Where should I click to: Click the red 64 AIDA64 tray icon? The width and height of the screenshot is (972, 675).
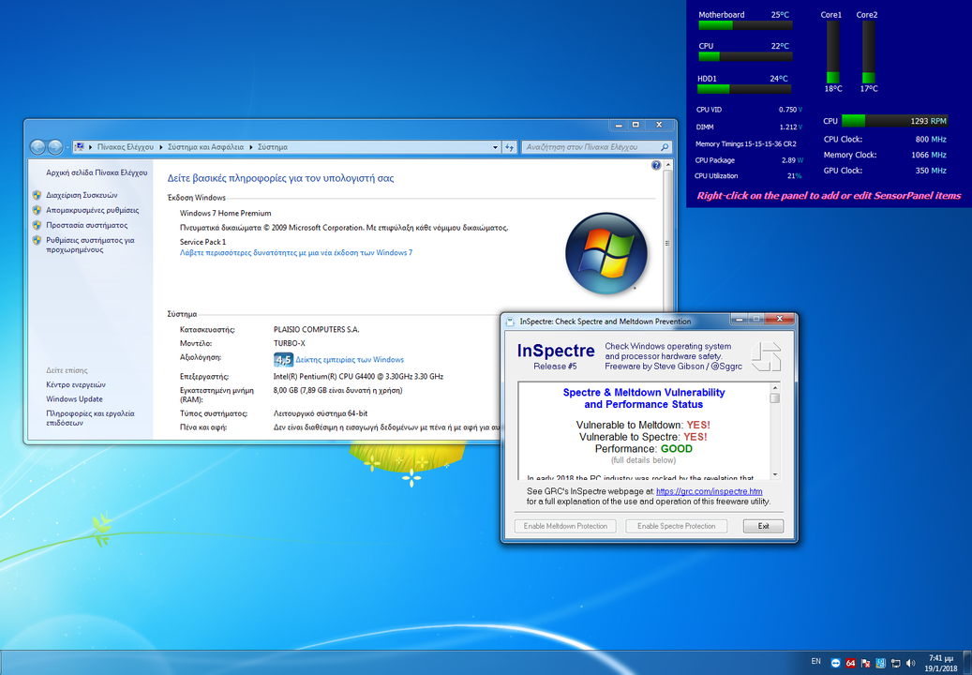[x=850, y=663]
